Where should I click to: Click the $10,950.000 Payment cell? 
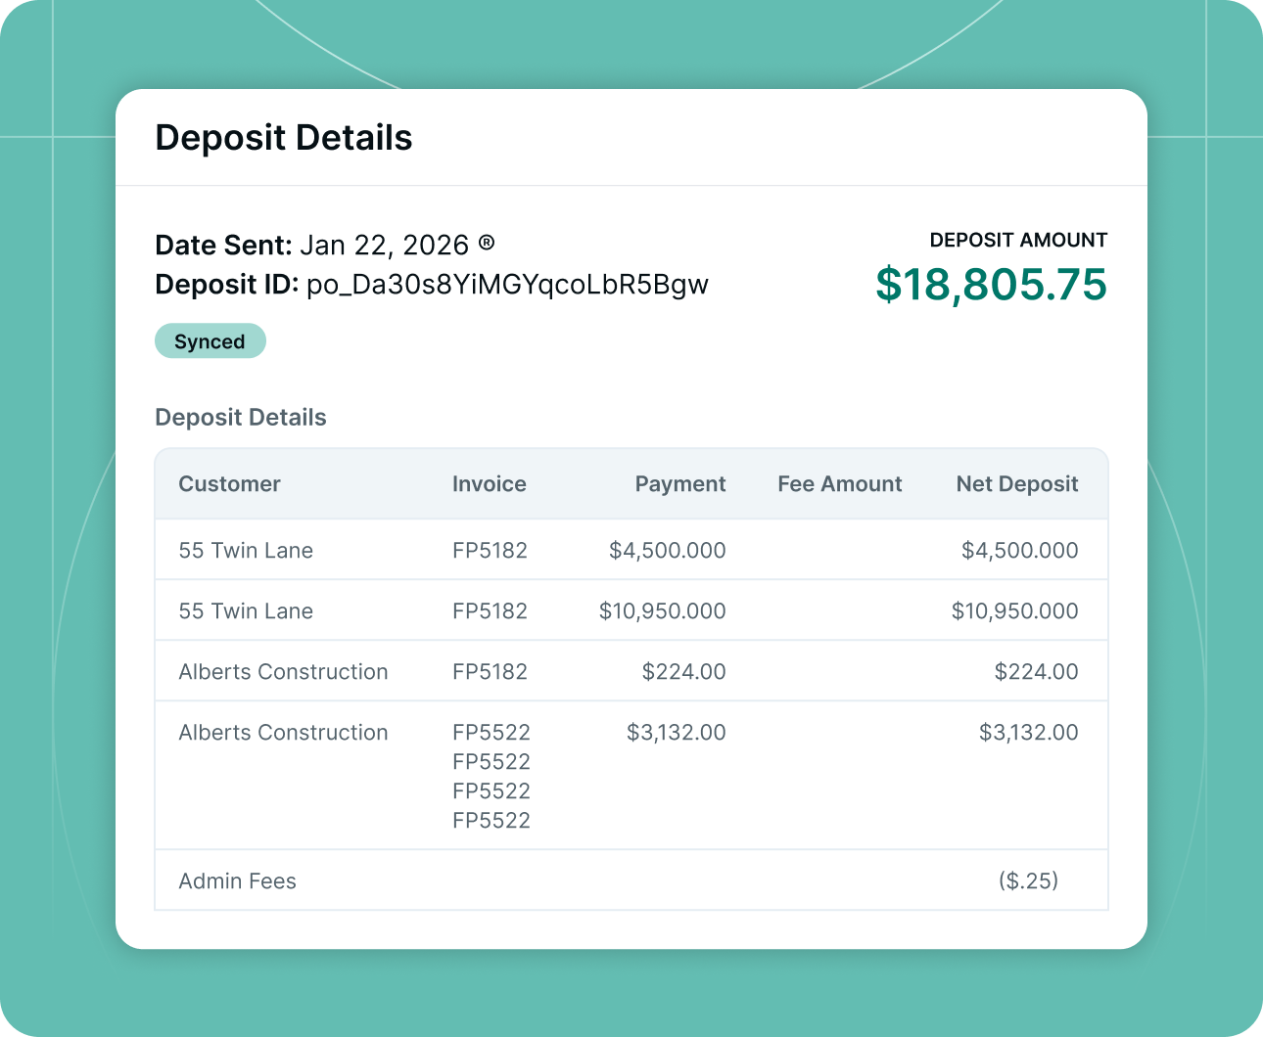(663, 611)
